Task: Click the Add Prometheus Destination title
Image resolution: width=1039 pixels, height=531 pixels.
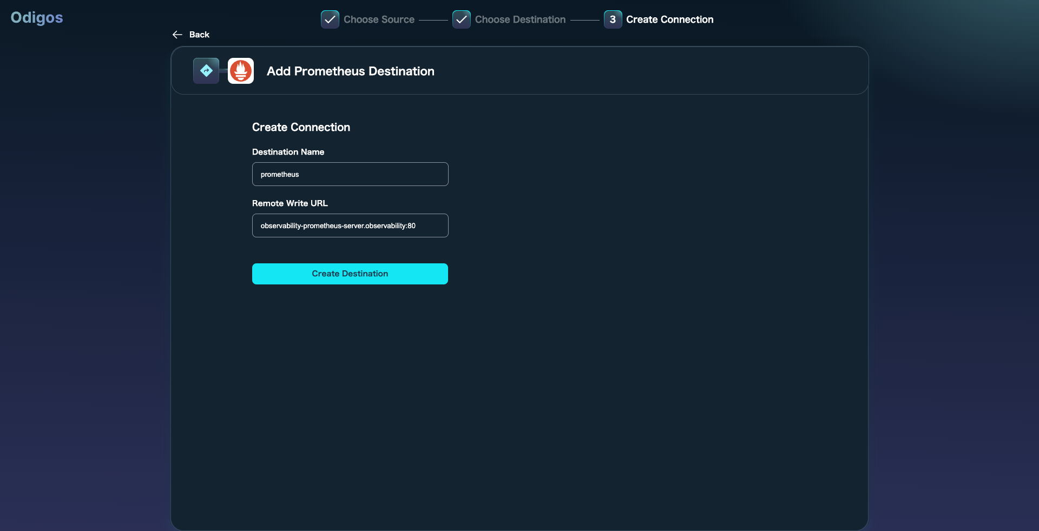Action: tap(351, 71)
